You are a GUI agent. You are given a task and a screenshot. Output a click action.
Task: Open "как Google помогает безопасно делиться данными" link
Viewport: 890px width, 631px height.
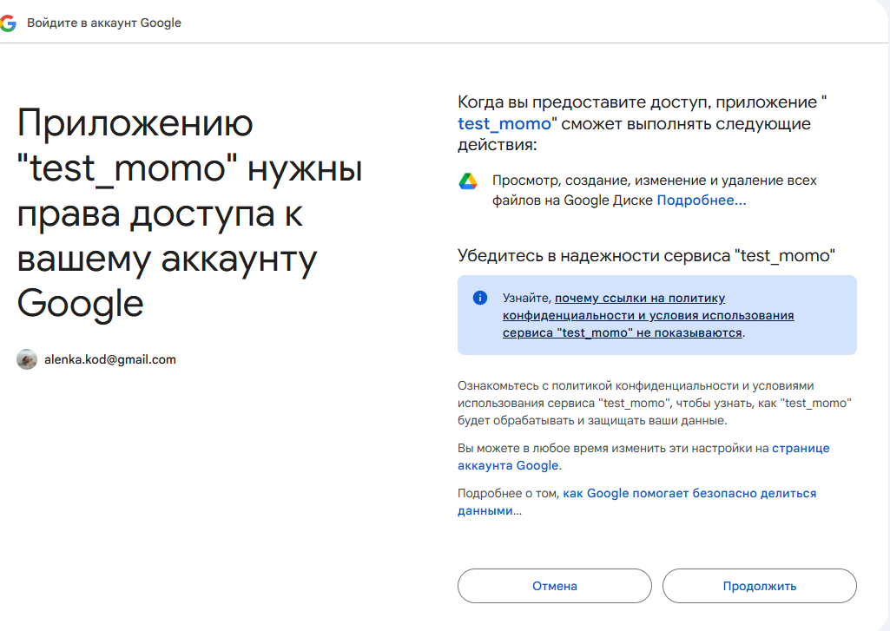click(689, 493)
